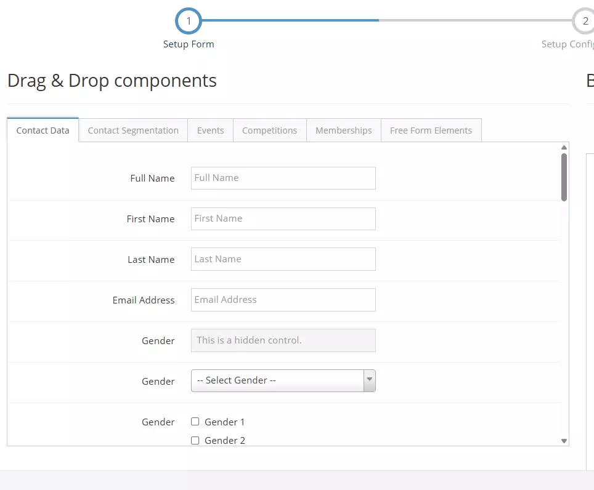Click the Full Name input field
Screen dimensions: 594x490
point(283,178)
